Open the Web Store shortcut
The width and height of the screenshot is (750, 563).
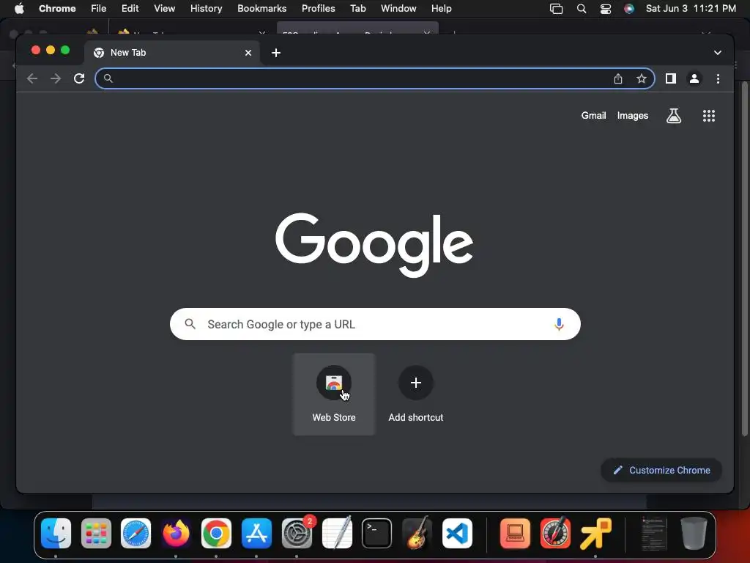[334, 394]
